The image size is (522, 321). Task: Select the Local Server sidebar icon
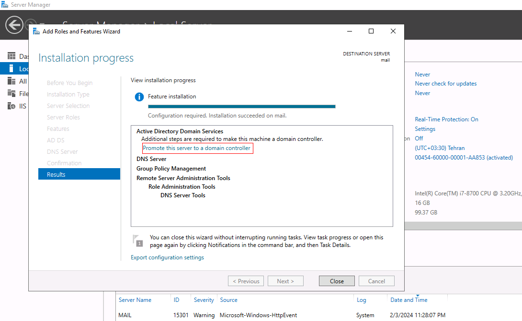coord(11,69)
